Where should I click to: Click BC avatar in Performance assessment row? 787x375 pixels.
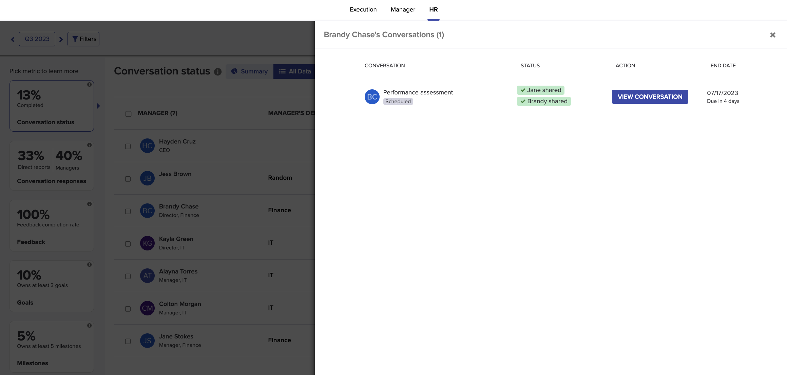coord(372,97)
